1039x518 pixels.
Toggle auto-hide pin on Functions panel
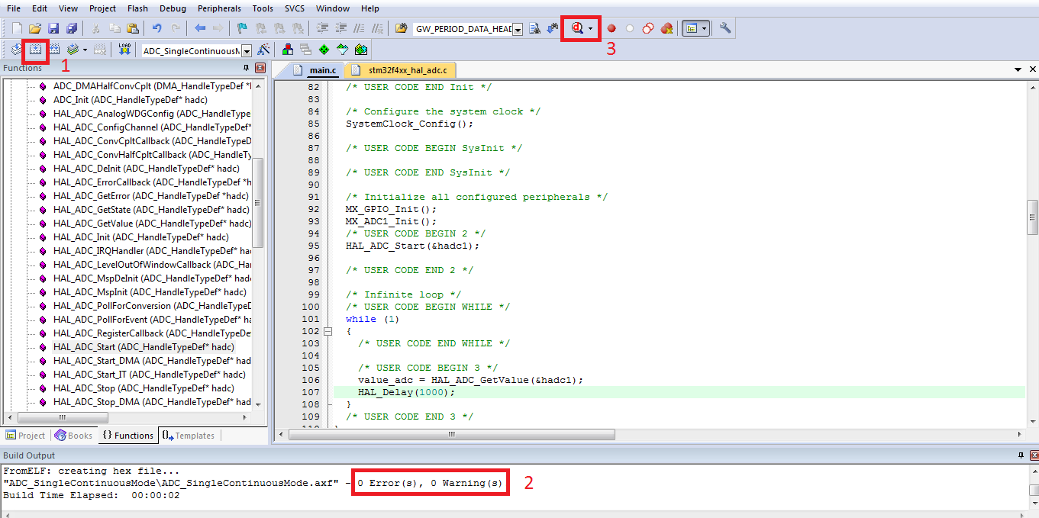coord(246,68)
